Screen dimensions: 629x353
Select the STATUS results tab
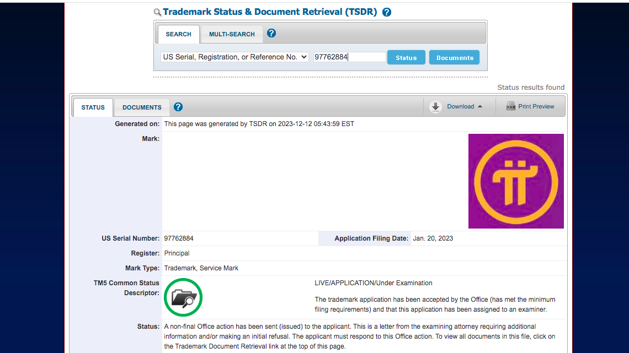93,107
